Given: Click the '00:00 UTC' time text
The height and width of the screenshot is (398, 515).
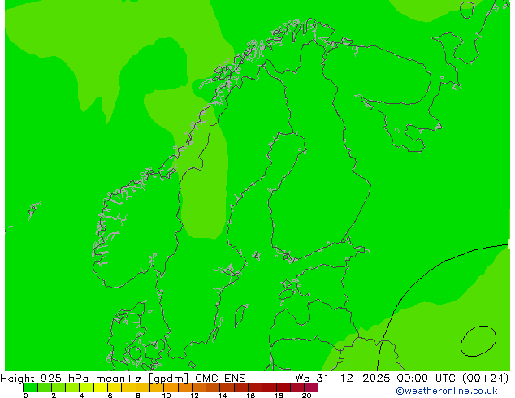Looking at the screenshot, I should [426, 379].
